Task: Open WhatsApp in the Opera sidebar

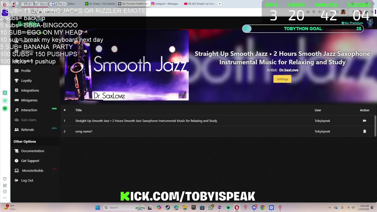Action: click(x=5, y=101)
